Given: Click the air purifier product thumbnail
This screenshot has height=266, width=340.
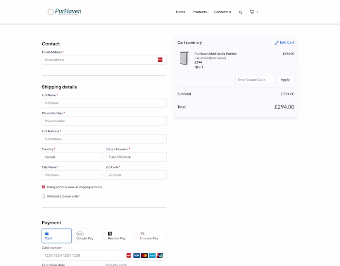Looking at the screenshot, I should (x=184, y=58).
